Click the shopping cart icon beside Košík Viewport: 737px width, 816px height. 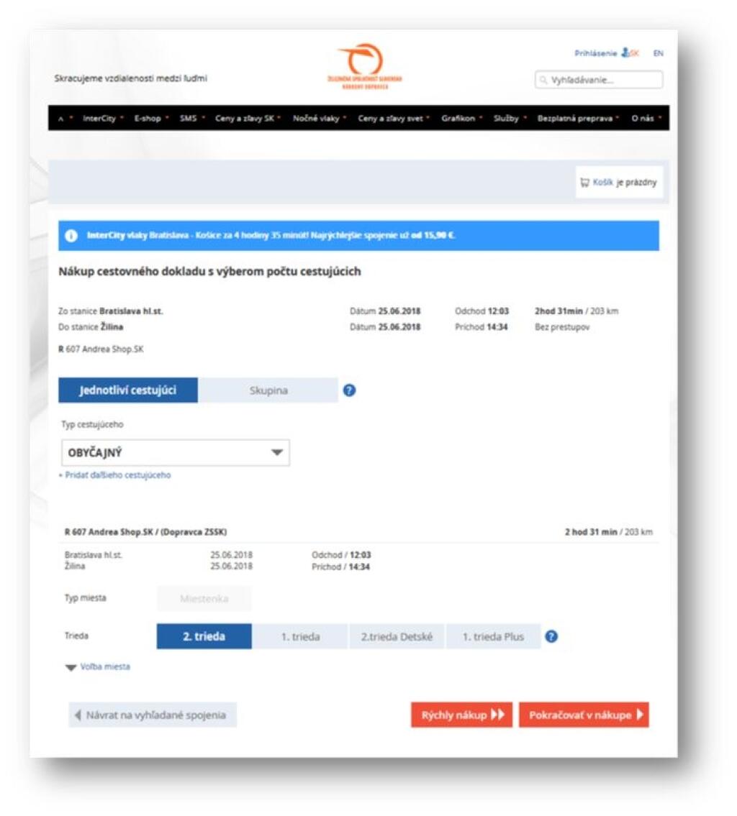584,182
